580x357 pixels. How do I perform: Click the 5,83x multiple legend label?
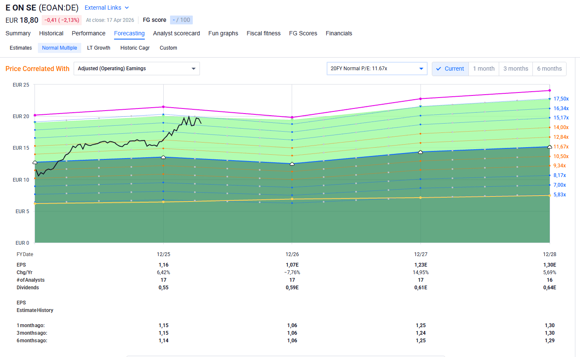[560, 195]
